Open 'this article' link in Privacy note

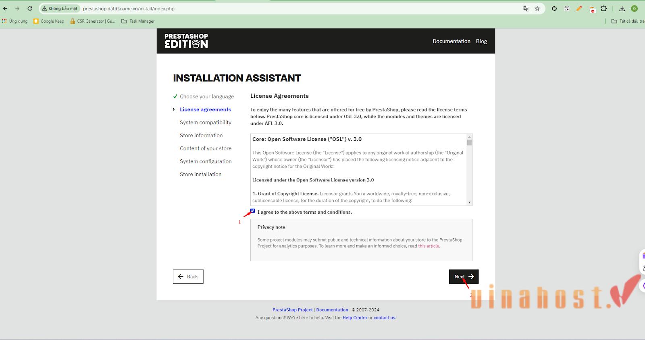429,246
